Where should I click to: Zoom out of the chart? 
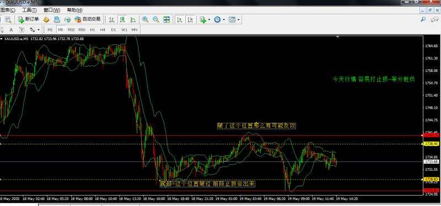[155, 19]
